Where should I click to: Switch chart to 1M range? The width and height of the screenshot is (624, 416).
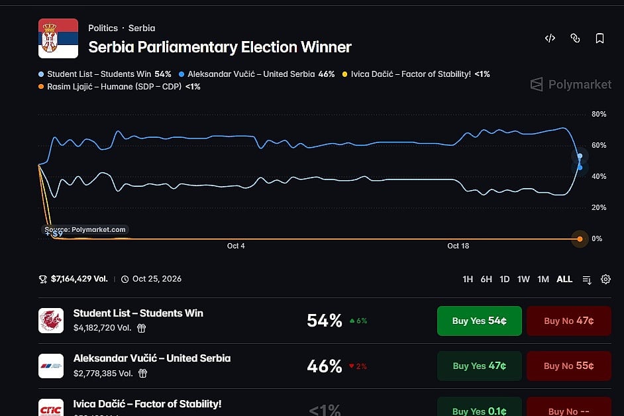click(x=543, y=279)
